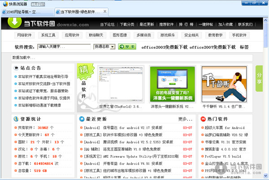Viewport: 269px width, 180px height.
Task: Click 联系我们 in navigation bar
Action: [x=245, y=24]
